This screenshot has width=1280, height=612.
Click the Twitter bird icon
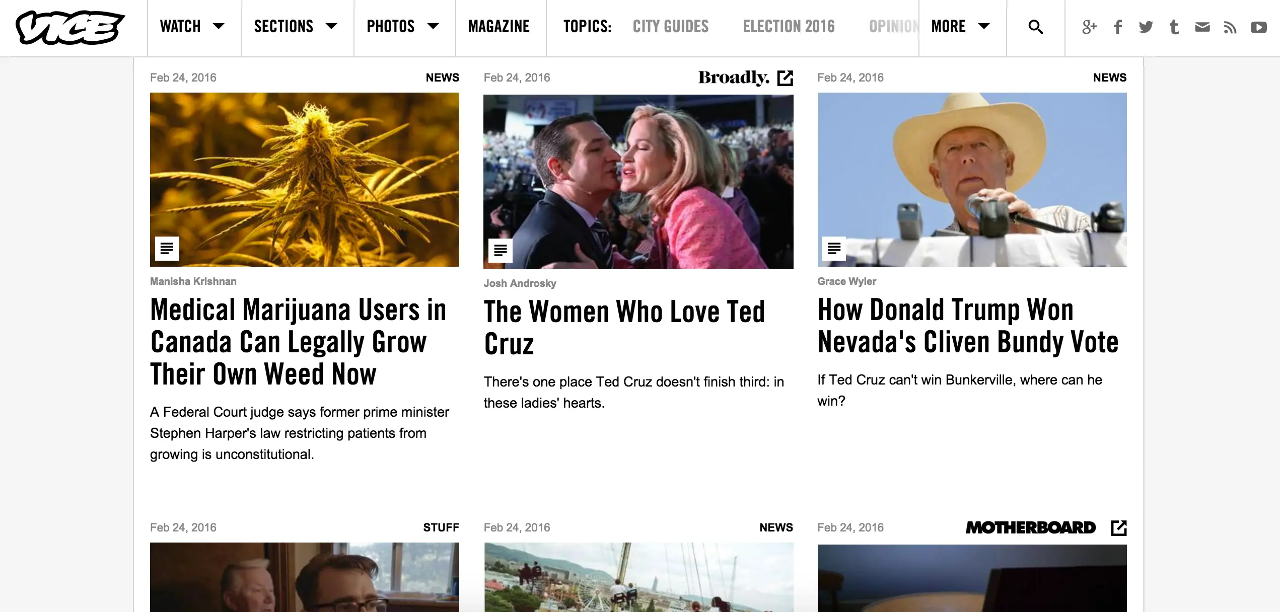tap(1146, 27)
